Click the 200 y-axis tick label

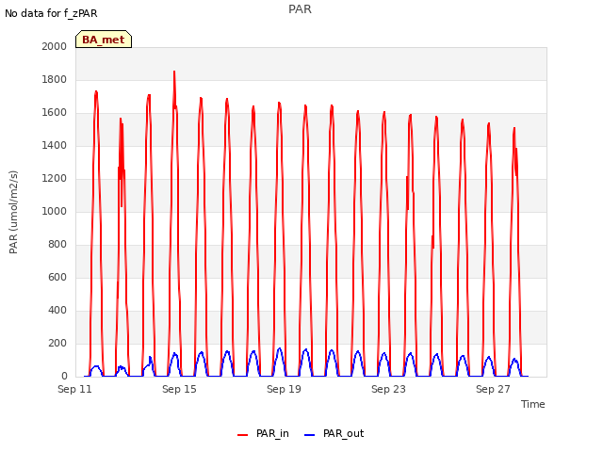57,343
